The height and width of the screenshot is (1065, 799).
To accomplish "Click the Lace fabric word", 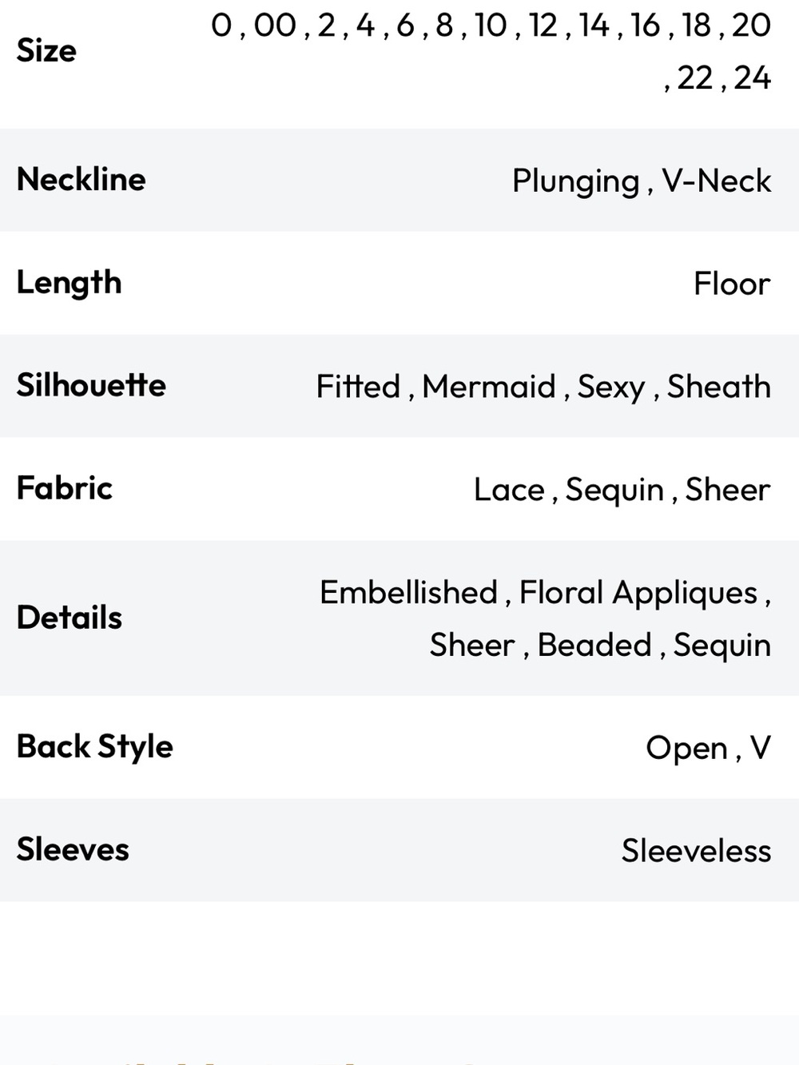I will point(509,490).
